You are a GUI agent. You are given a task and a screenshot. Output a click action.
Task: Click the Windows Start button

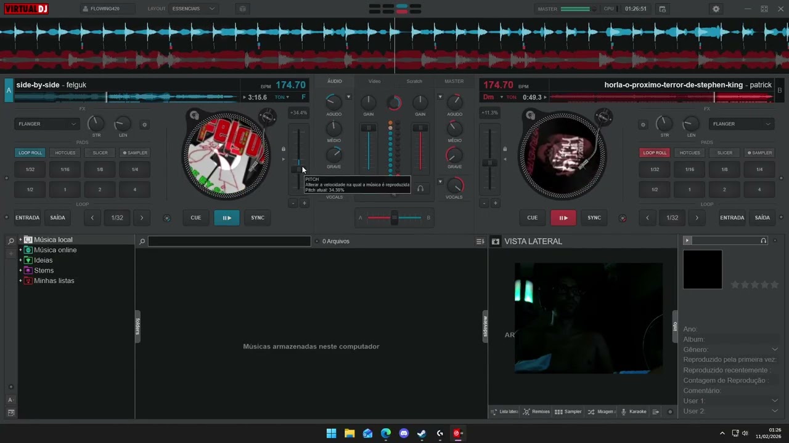[332, 433]
